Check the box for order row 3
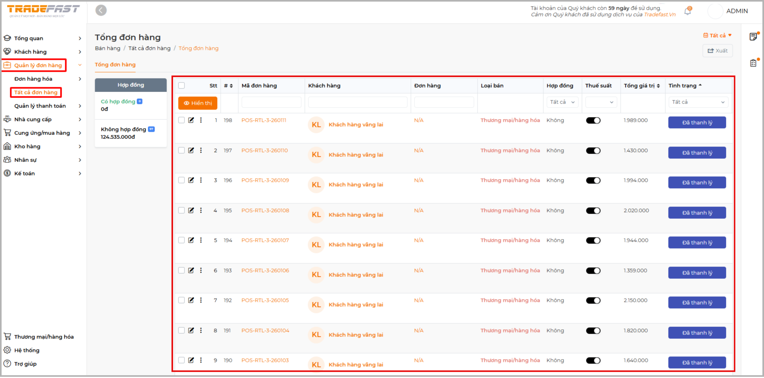Image resolution: width=764 pixels, height=378 pixels. point(181,180)
